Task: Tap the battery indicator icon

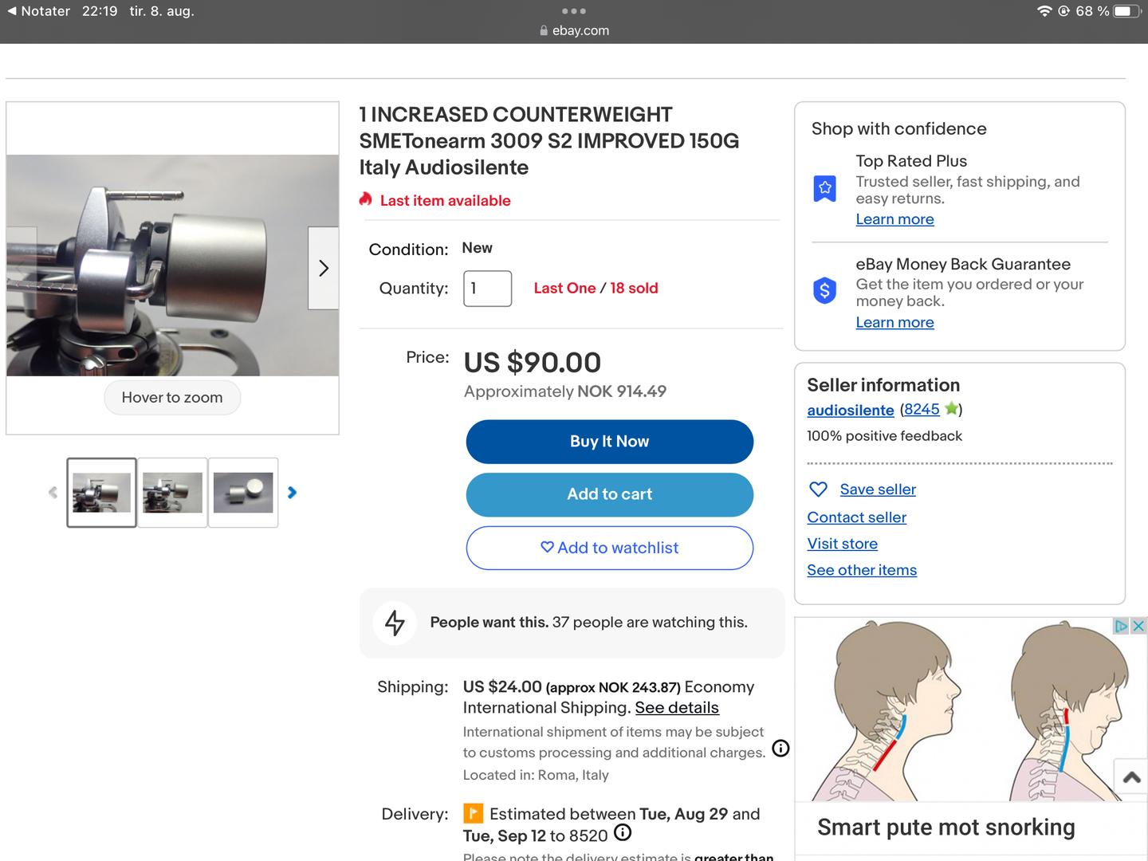Action: click(1127, 11)
